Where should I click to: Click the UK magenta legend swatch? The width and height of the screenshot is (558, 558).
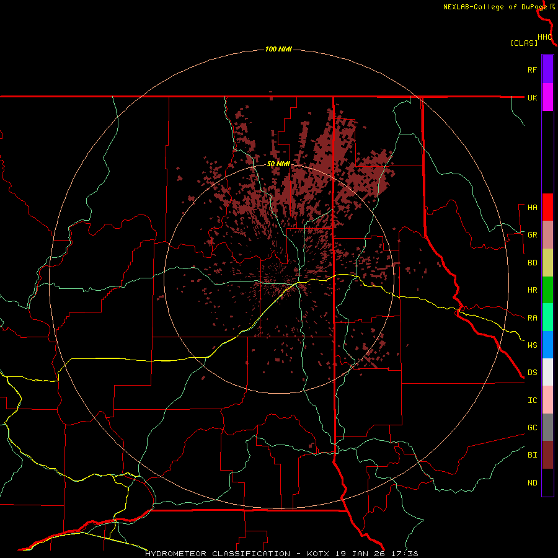point(547,97)
